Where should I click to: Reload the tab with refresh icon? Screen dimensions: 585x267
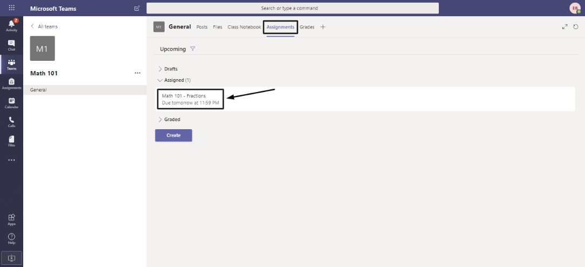point(576,27)
